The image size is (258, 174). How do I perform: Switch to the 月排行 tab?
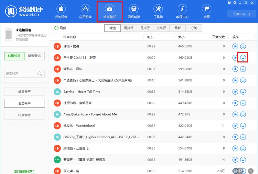pyautogui.click(x=145, y=28)
